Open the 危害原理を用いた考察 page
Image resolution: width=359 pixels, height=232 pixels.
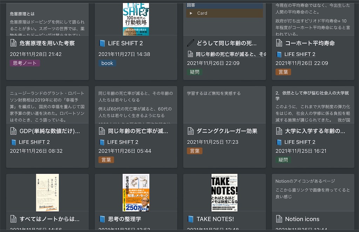[x=47, y=43]
